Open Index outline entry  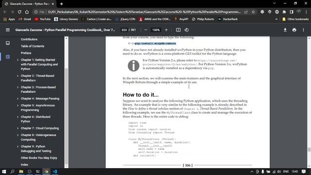click(24, 165)
